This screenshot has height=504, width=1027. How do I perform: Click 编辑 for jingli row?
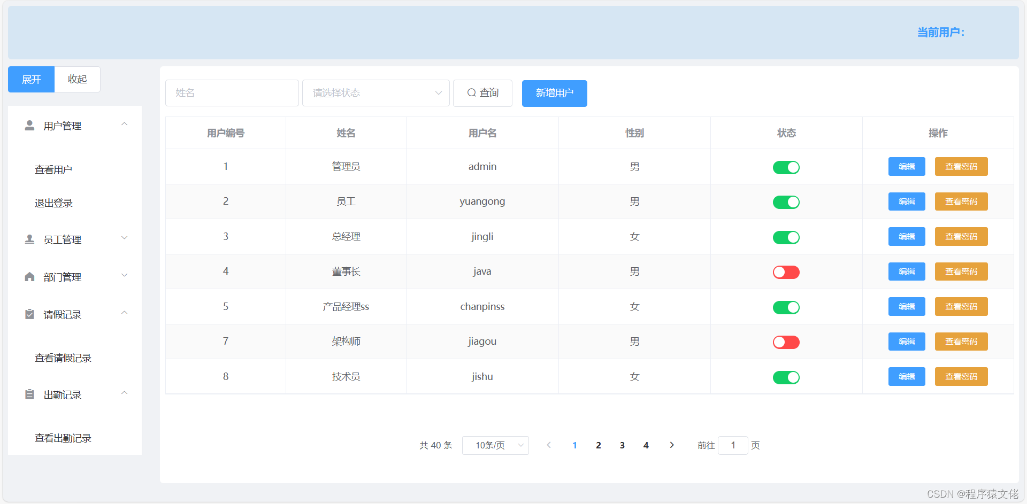pyautogui.click(x=907, y=237)
